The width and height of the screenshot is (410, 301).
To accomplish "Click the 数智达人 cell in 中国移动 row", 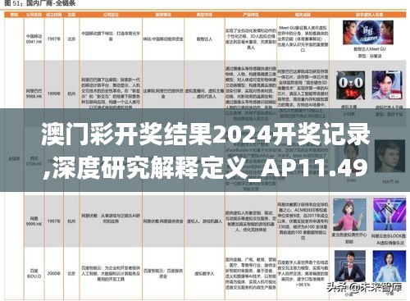I will tap(204, 39).
